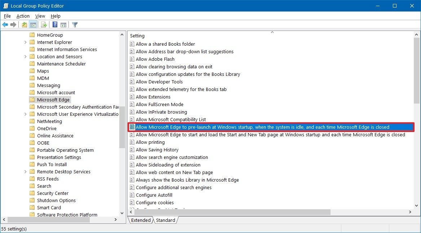Viewport: 421px width, 233px height.
Task: Switch to the Standard tab
Action: [x=165, y=220]
